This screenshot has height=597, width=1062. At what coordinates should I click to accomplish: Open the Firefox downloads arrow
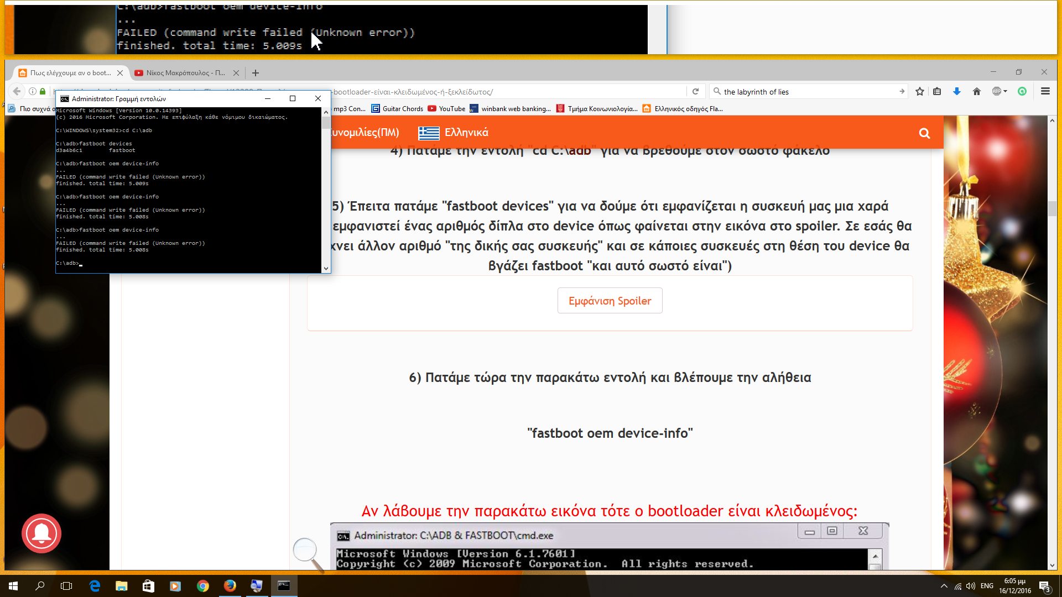(956, 92)
